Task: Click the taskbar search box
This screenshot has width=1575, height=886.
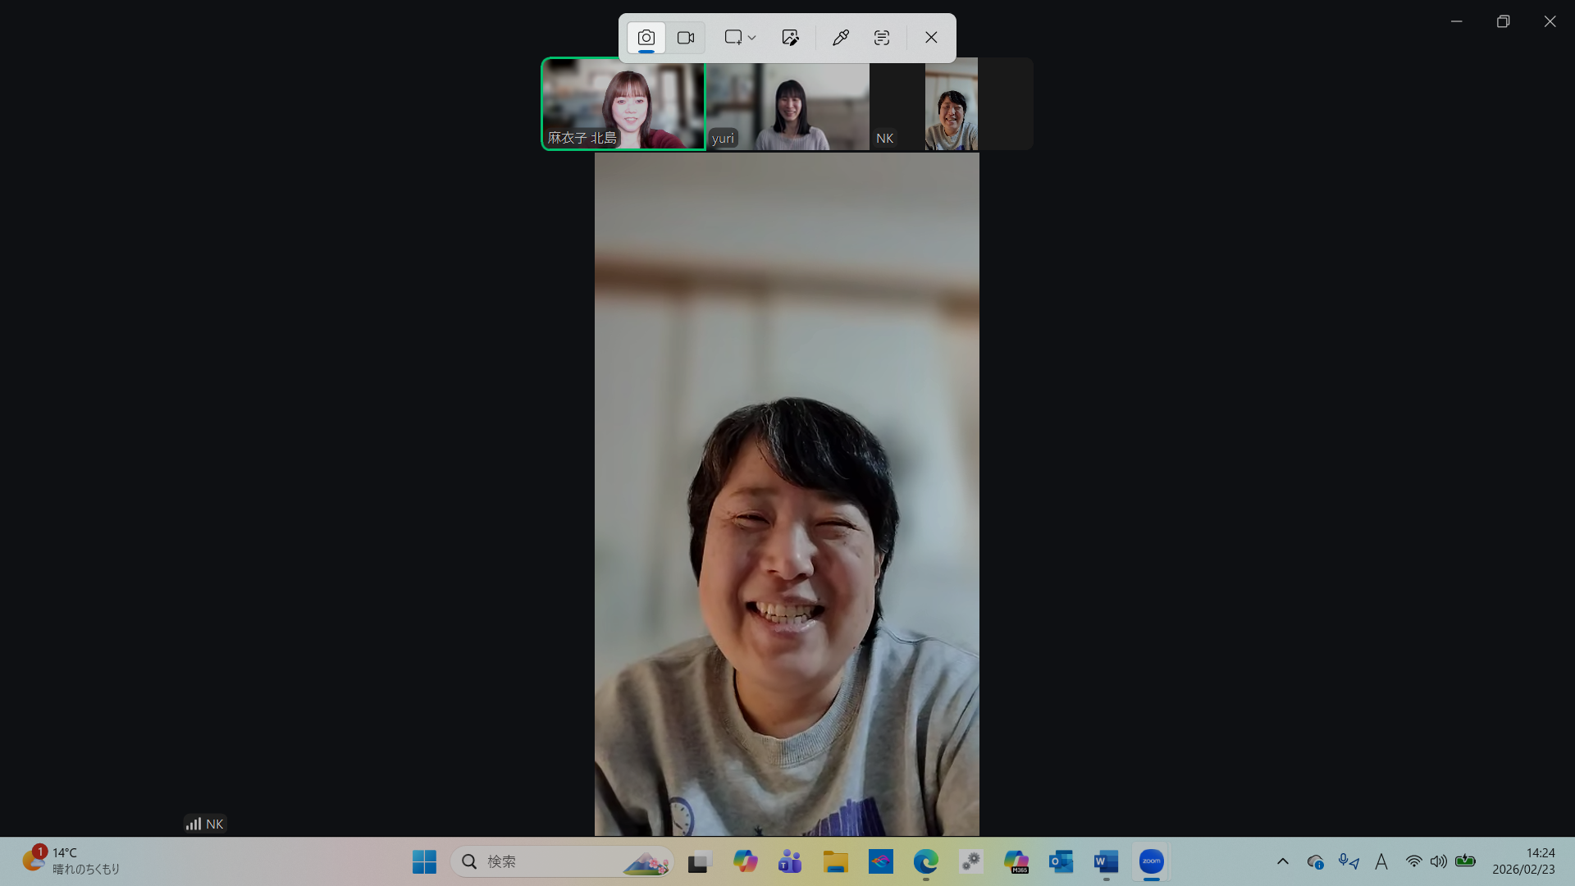Action: 562,861
